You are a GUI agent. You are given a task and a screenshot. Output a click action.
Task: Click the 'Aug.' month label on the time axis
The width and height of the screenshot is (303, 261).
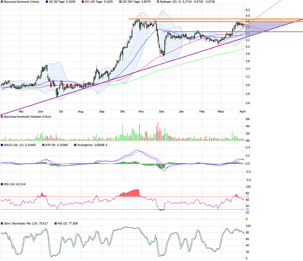tap(81, 111)
